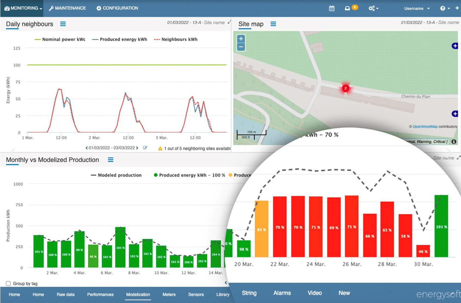Open the settings gears menu
The width and height of the screenshot is (461, 303).
(373, 8)
